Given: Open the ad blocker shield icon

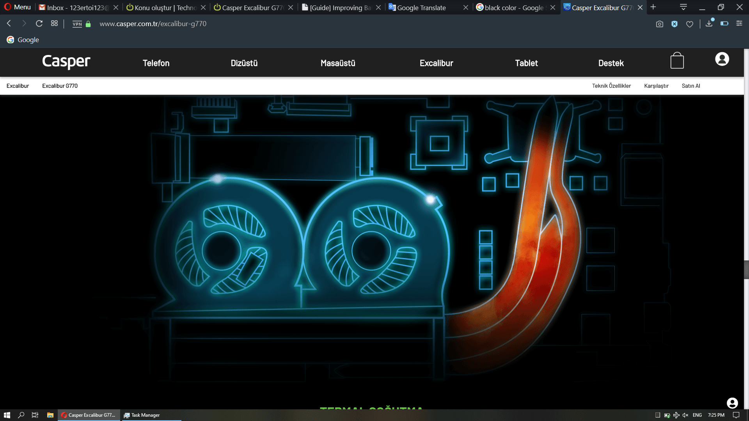Looking at the screenshot, I should point(674,24).
